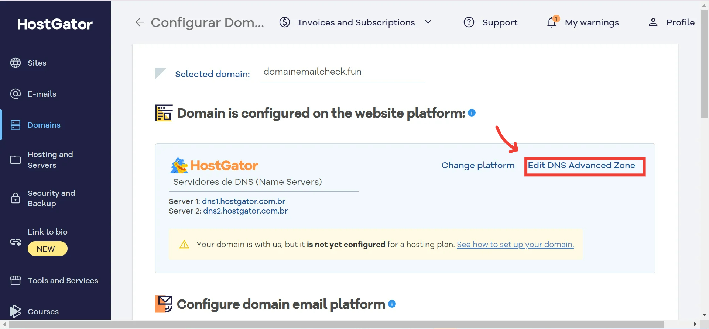Show info for domain email platform
The height and width of the screenshot is (329, 709).
[x=392, y=304]
